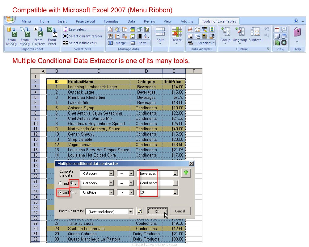Select 'or' radio on the Condiments row
The height and width of the screenshot is (247, 309).
pos(72,183)
